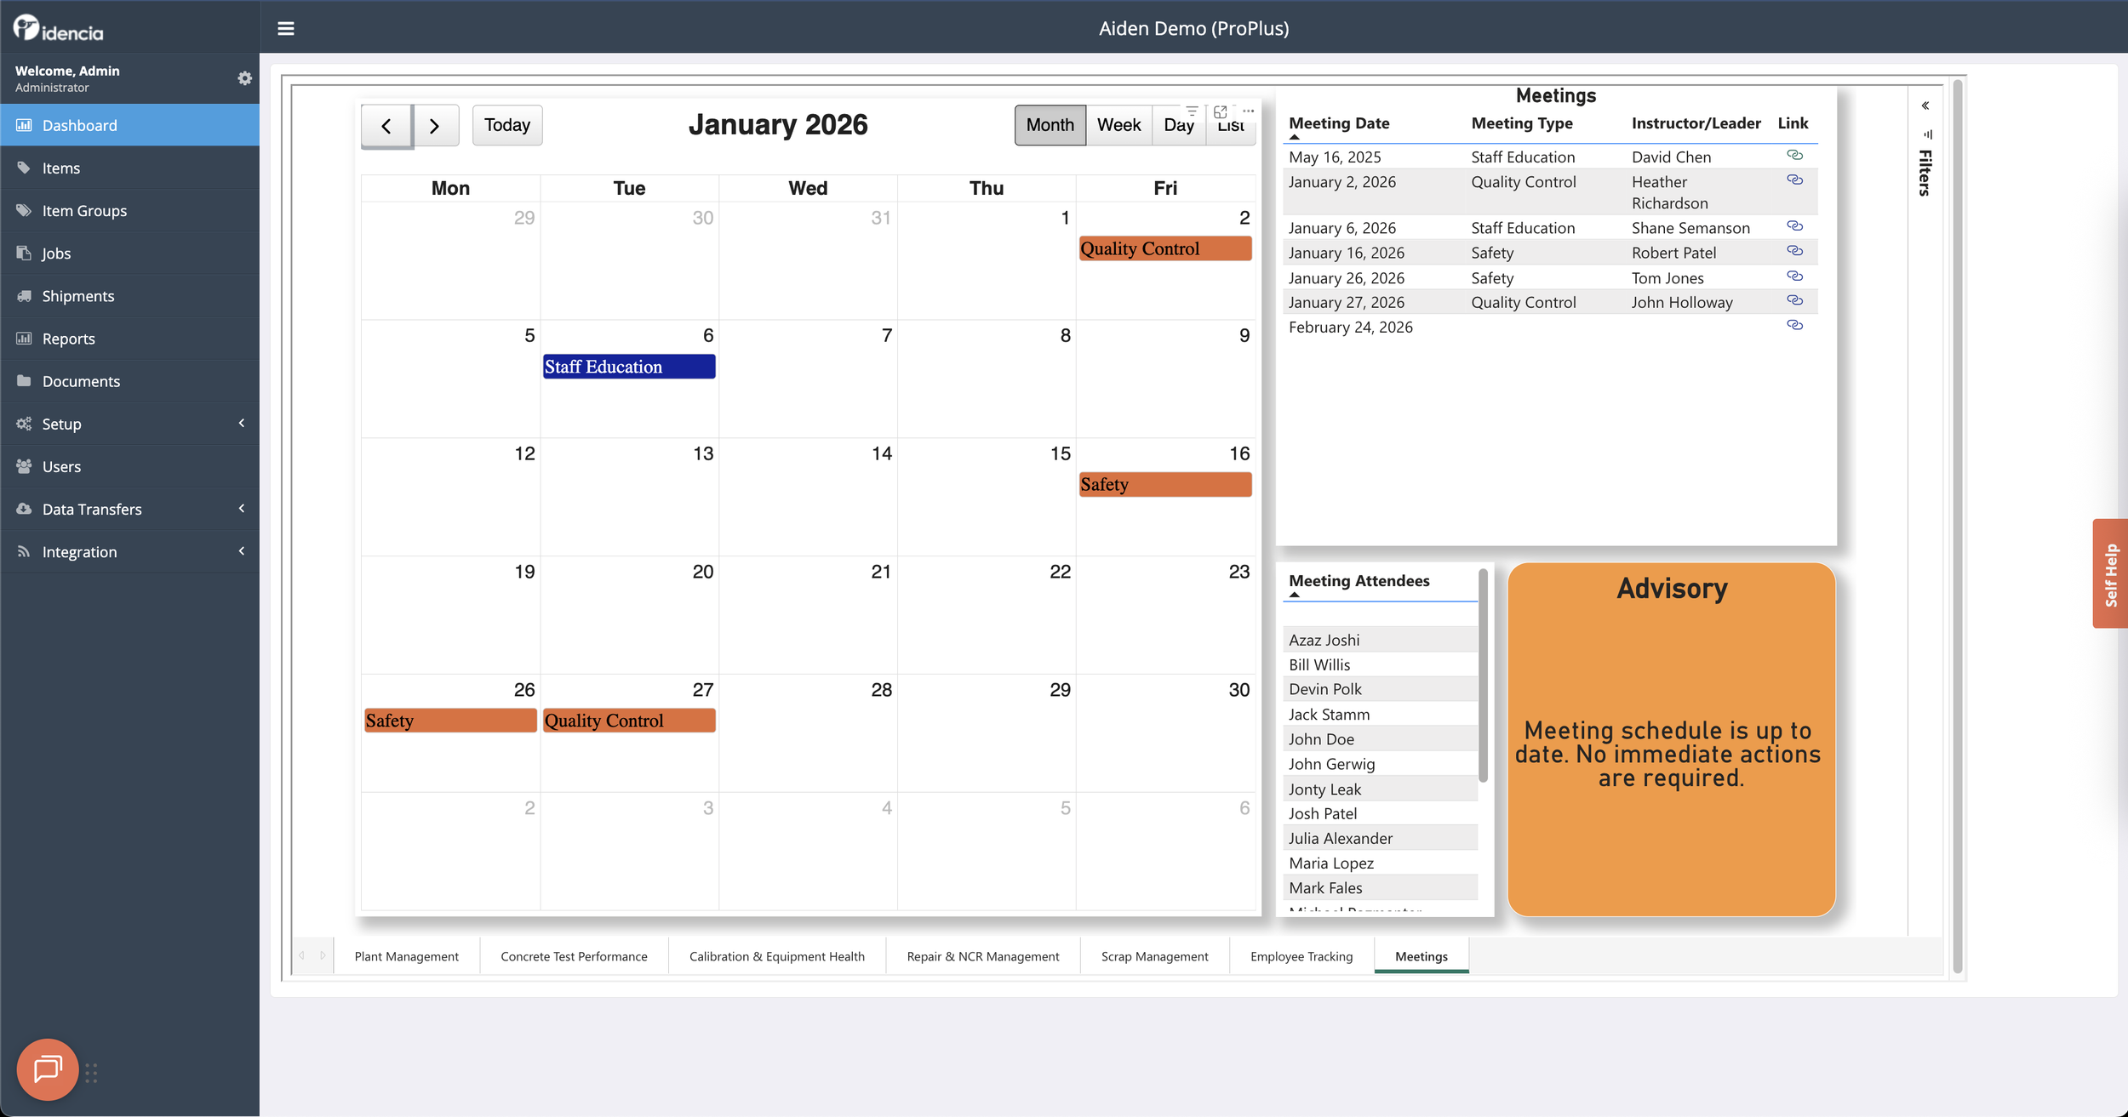Switch to Employee Tracking report tab
The width and height of the screenshot is (2128, 1117).
1301,956
